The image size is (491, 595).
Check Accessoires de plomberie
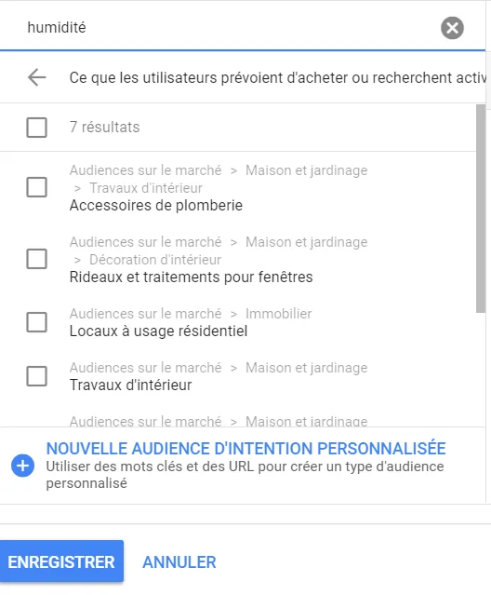(x=37, y=187)
